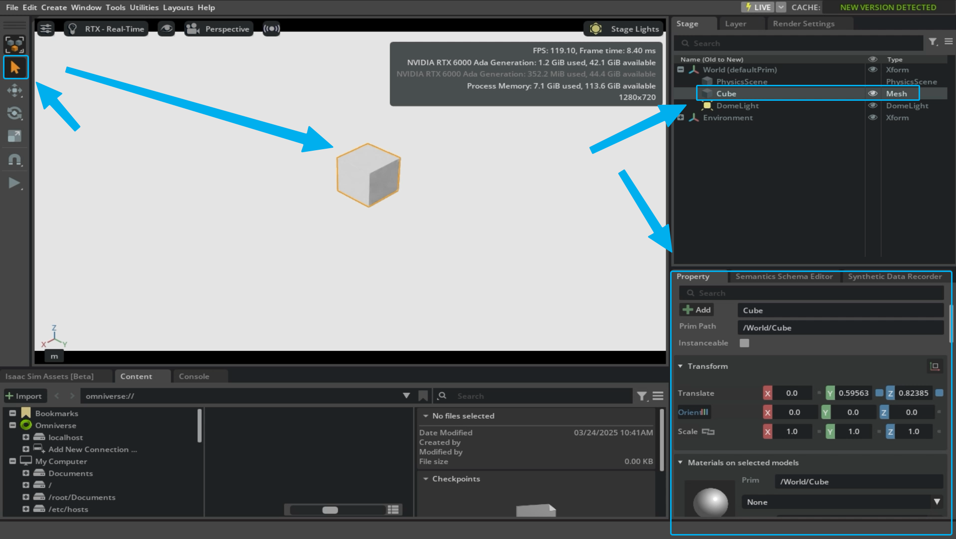Open the Create menu

(x=54, y=7)
